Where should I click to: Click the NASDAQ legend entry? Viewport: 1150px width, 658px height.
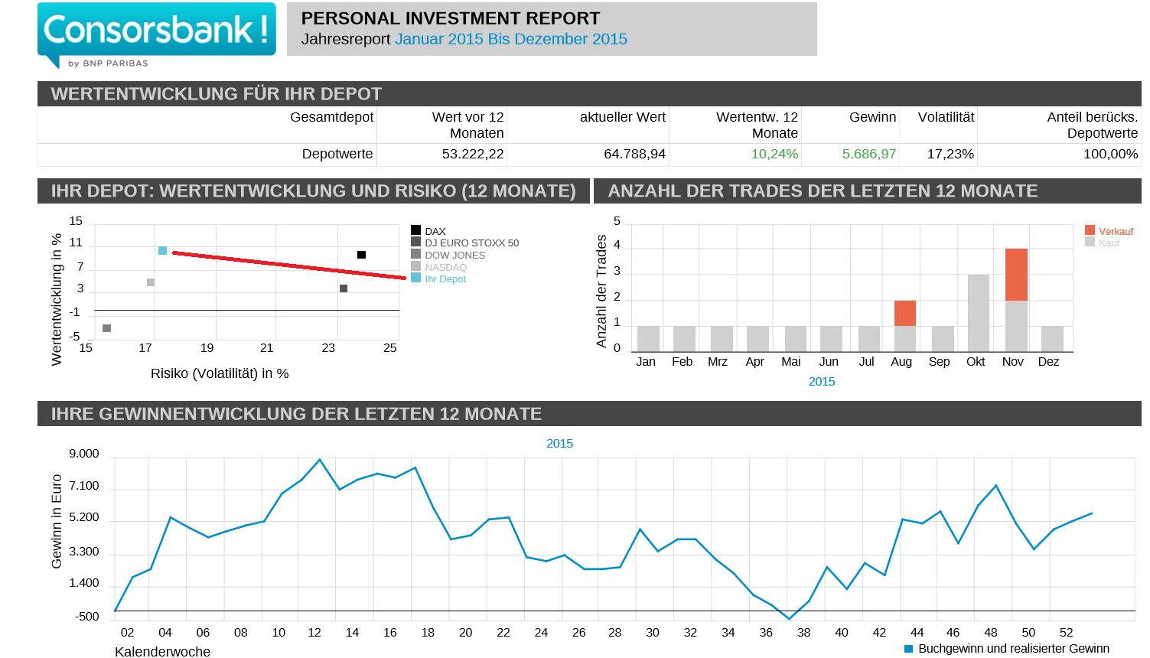click(445, 267)
